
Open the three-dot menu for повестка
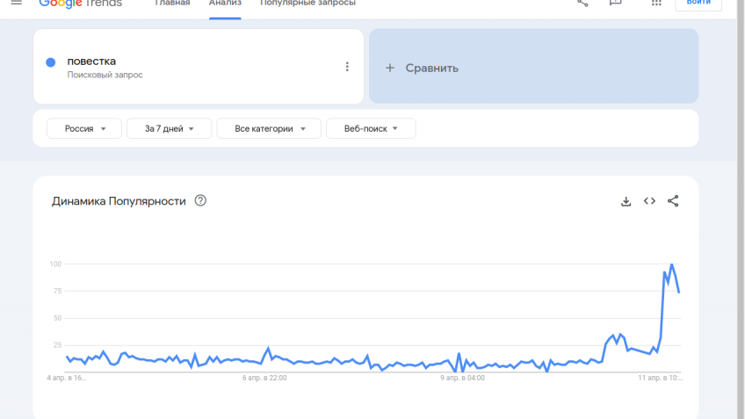point(347,67)
